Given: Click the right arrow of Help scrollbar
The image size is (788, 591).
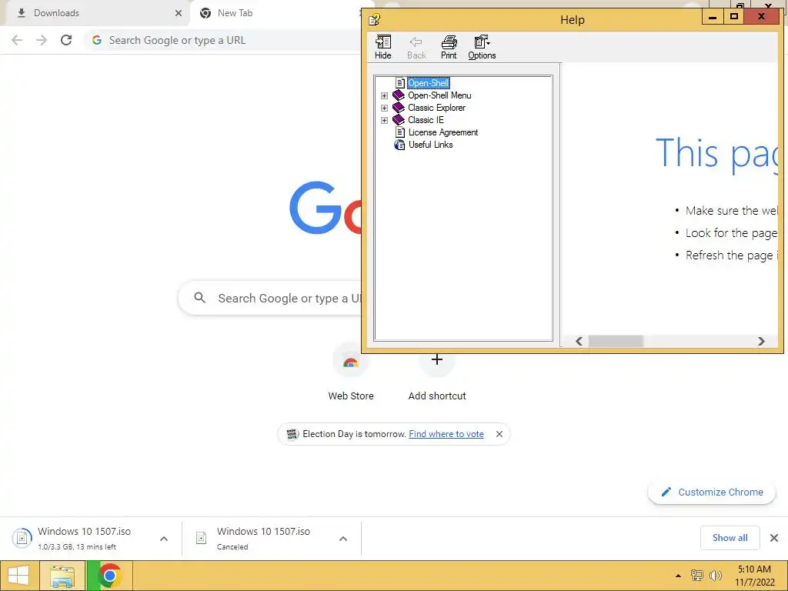Looking at the screenshot, I should coord(761,341).
